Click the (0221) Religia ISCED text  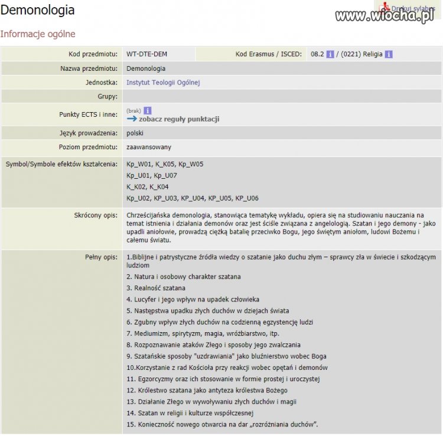tap(361, 54)
